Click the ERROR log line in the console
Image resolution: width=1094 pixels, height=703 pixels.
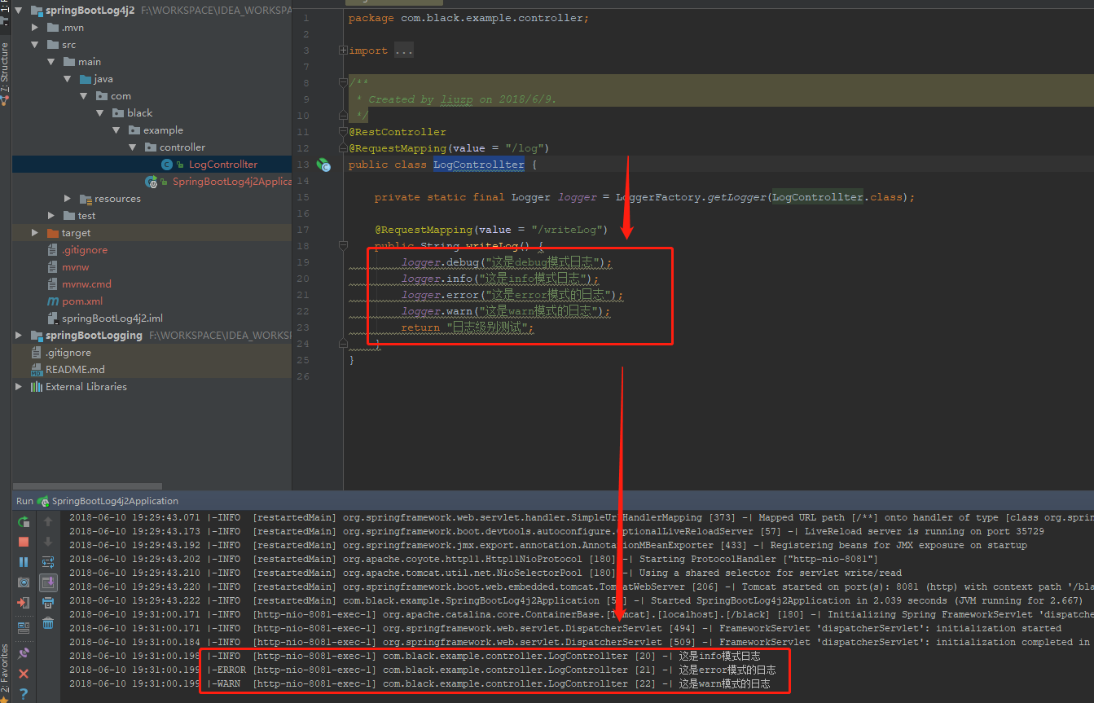[x=422, y=670]
